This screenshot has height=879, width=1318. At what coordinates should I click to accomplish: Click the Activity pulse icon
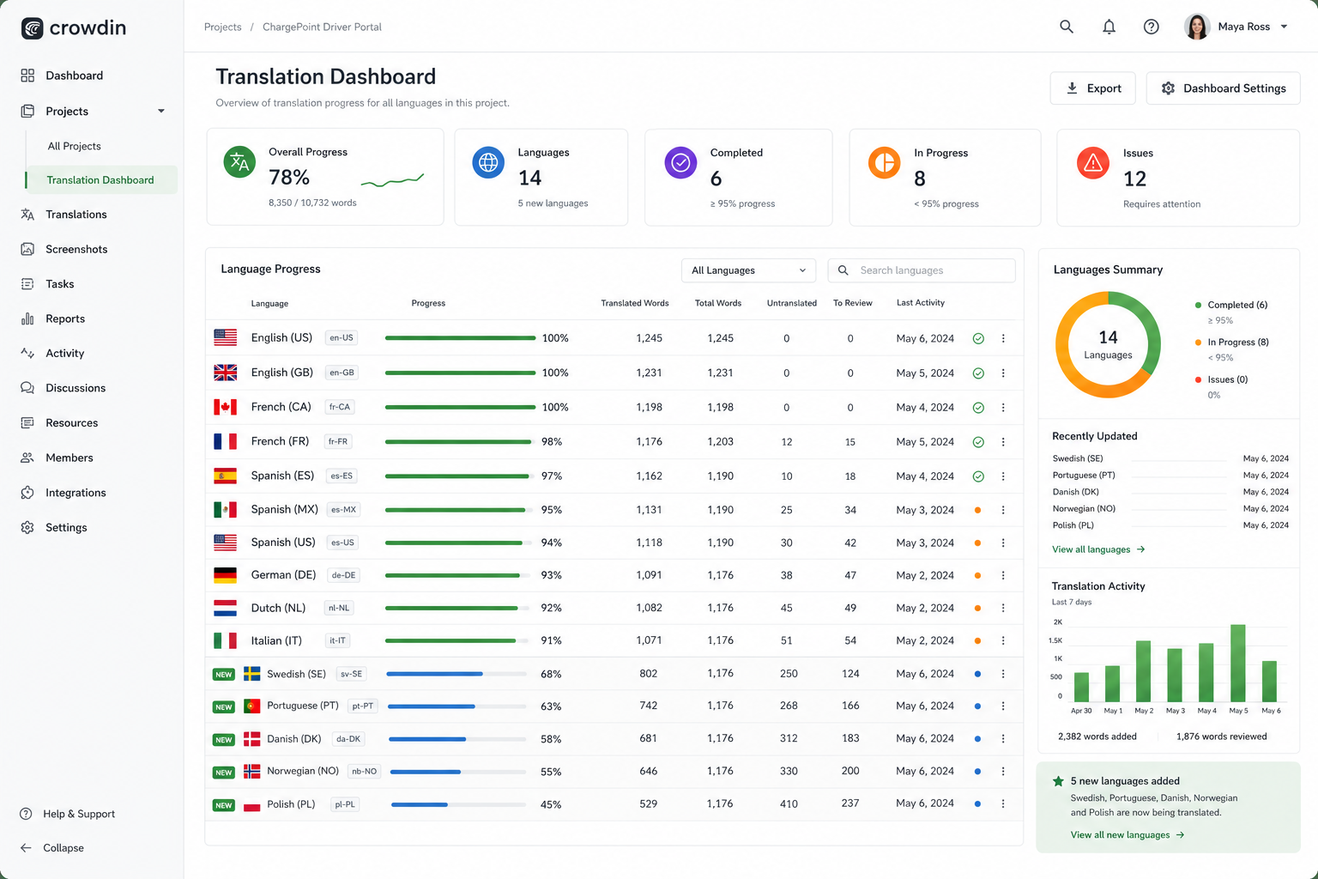(27, 353)
